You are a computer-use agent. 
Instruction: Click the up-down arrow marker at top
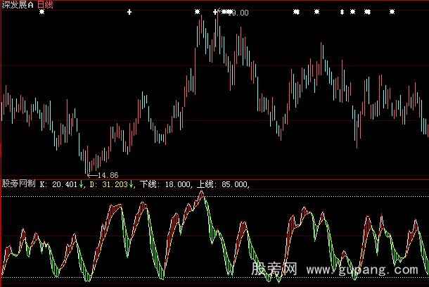point(342,12)
